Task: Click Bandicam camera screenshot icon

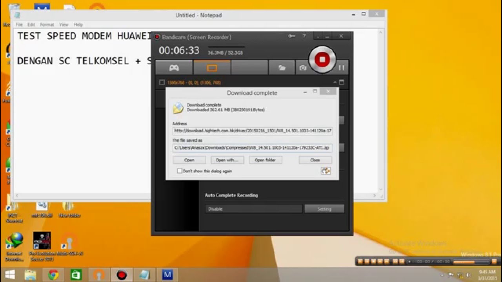Action: pyautogui.click(x=302, y=68)
